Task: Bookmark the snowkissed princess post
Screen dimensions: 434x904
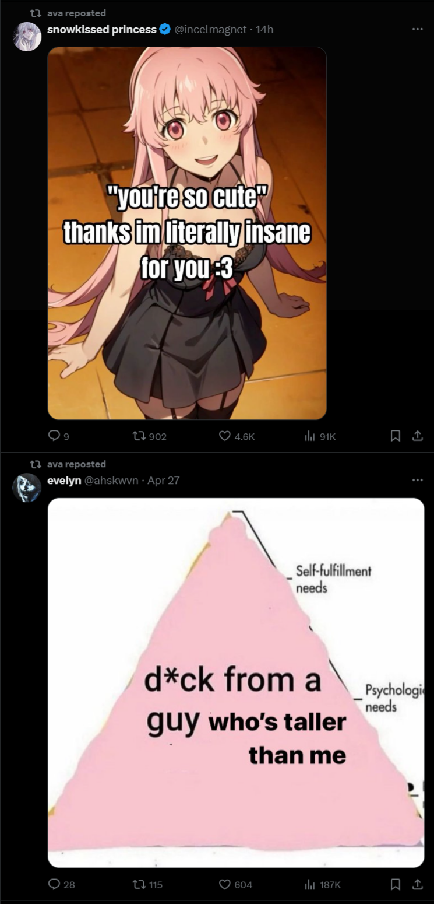Action: click(x=395, y=436)
